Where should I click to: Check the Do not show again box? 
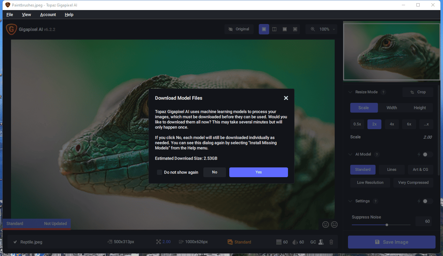(160, 172)
